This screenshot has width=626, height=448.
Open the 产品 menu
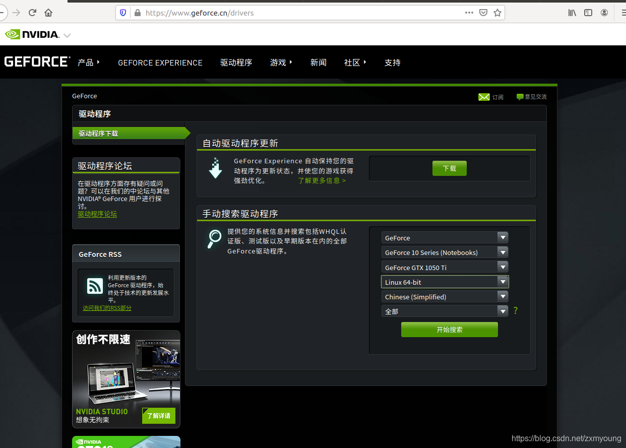click(x=89, y=62)
